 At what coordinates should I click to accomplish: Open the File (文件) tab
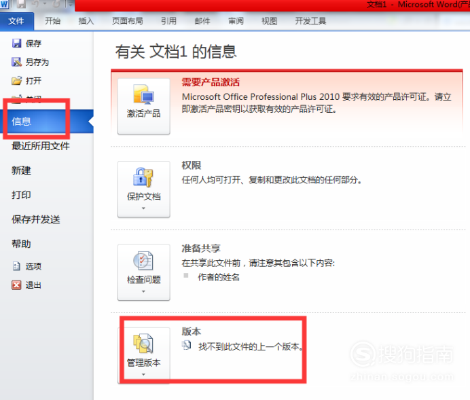[16, 21]
